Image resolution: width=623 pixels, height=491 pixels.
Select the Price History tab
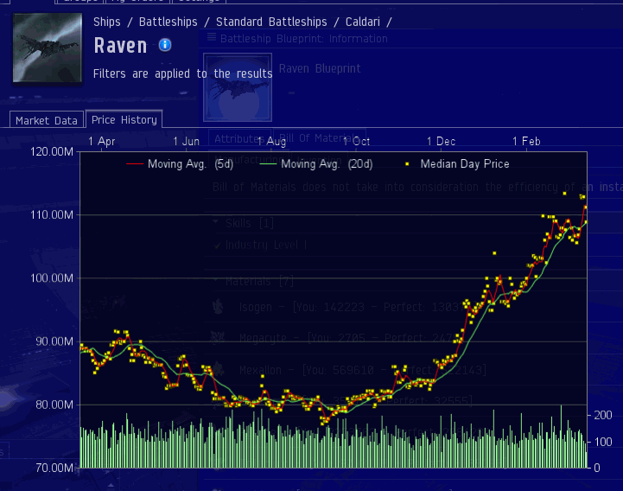(124, 119)
